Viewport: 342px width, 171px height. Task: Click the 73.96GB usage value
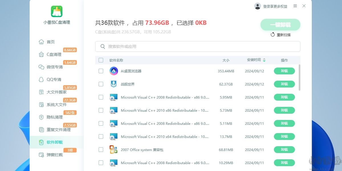point(157,23)
